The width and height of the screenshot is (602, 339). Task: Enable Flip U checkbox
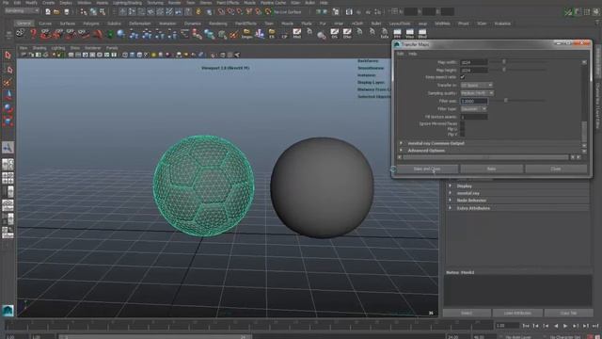[x=462, y=129]
